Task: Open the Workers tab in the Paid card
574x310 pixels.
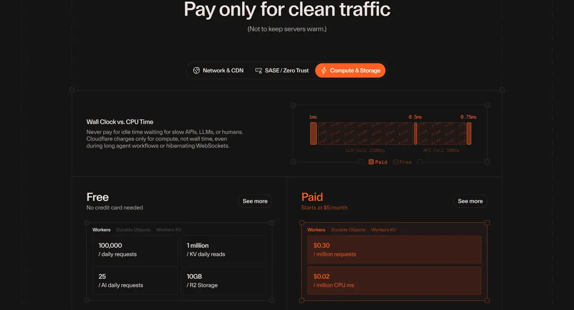Action: [316, 230]
